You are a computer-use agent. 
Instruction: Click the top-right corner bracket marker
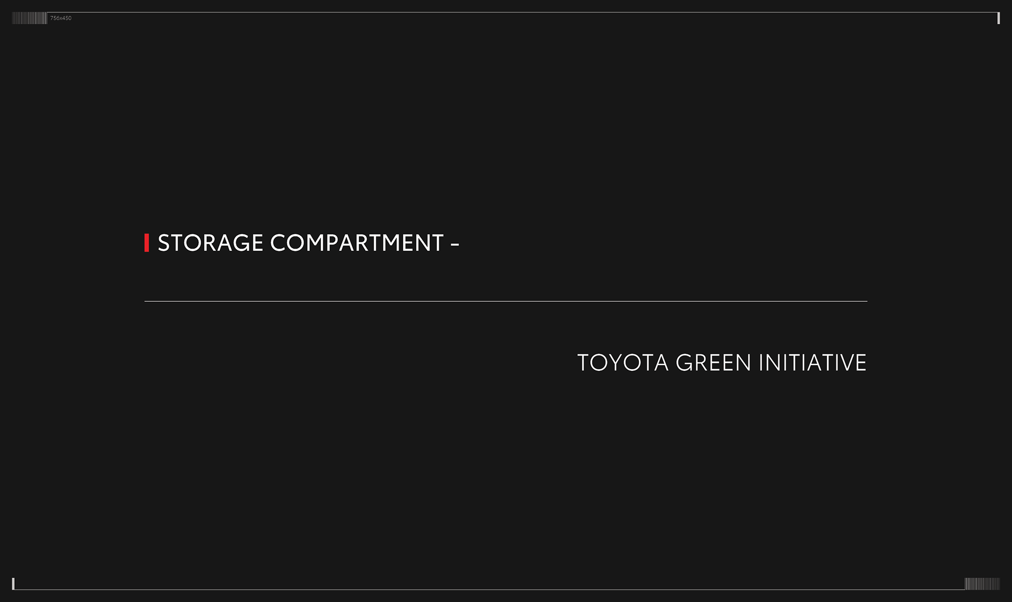click(x=998, y=18)
